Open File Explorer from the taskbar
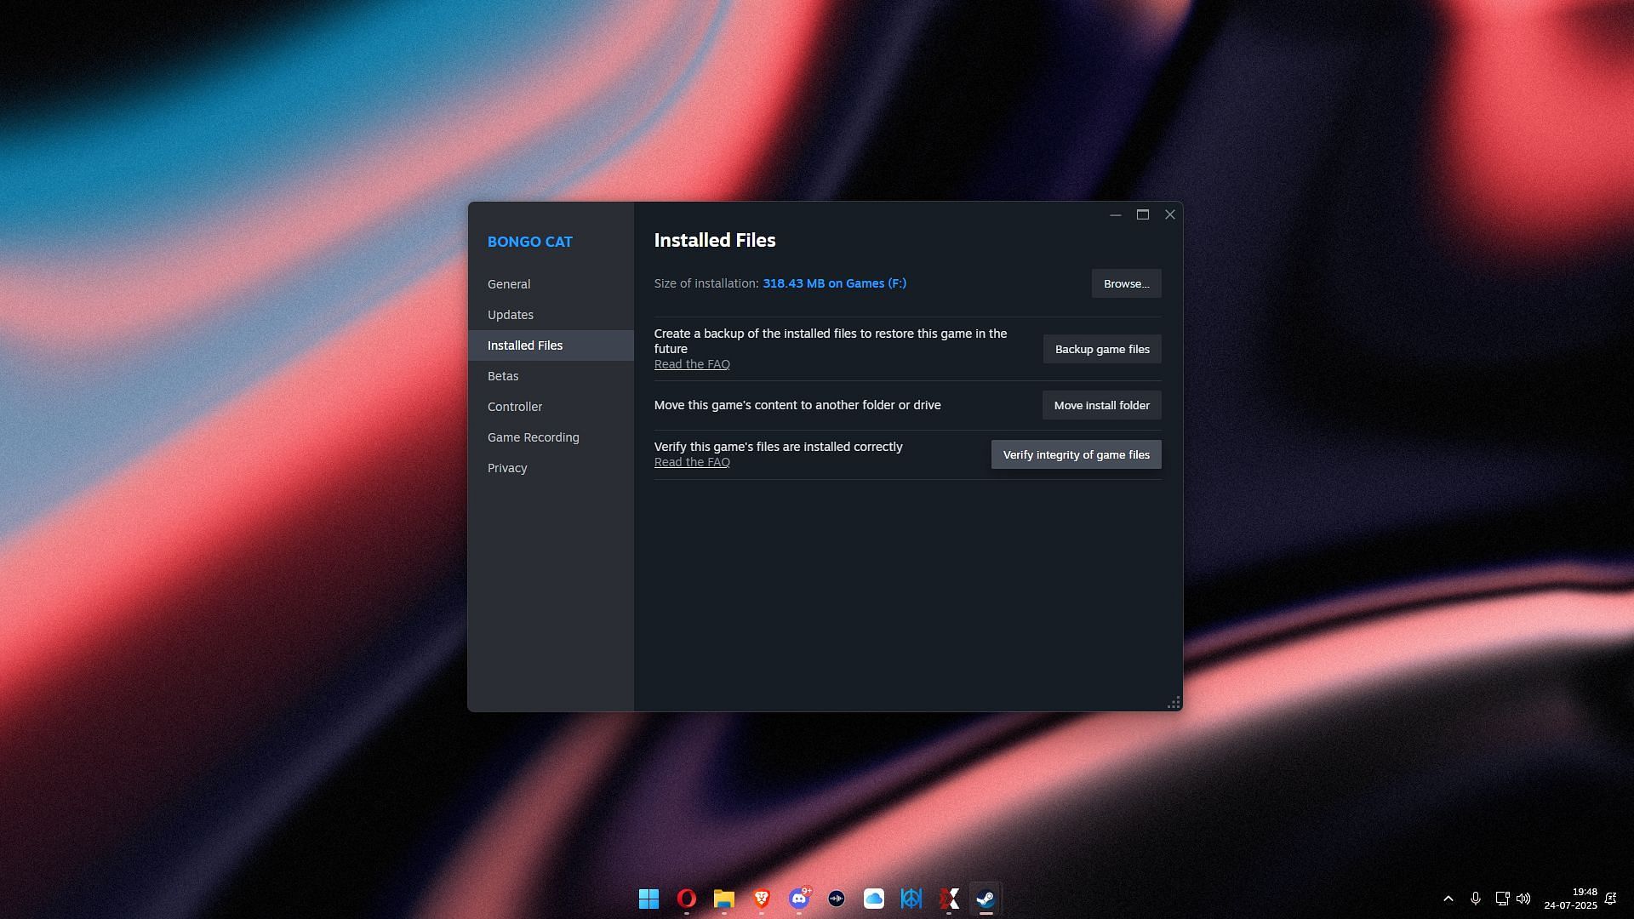Image resolution: width=1634 pixels, height=919 pixels. click(x=723, y=899)
